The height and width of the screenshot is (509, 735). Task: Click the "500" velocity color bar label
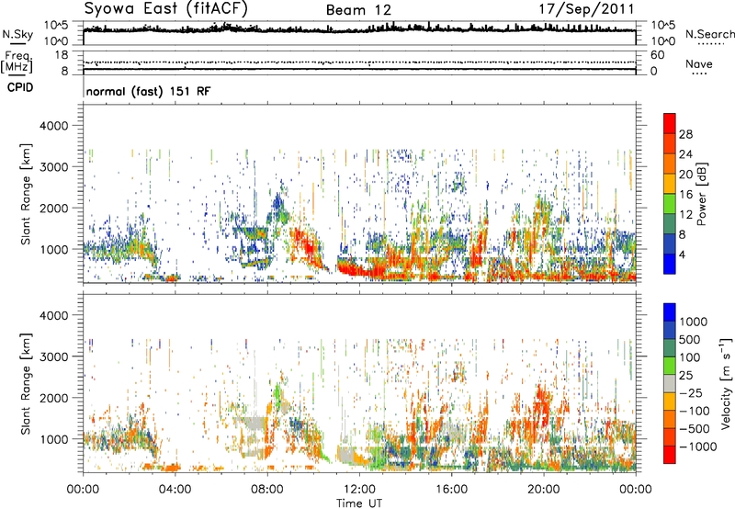[x=690, y=339]
